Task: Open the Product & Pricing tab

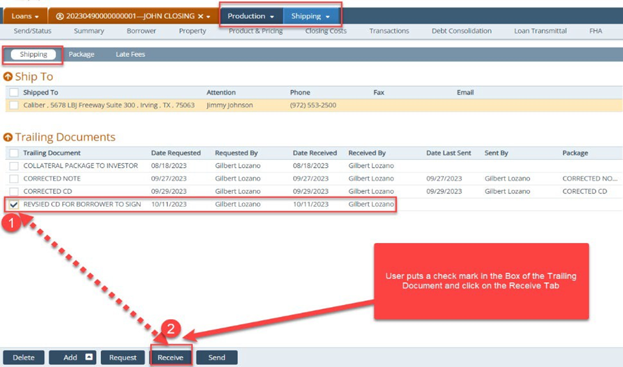Action: click(256, 31)
